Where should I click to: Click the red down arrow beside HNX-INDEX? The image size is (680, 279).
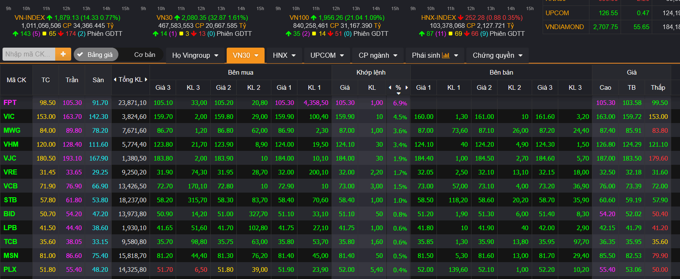pyautogui.click(x=460, y=18)
